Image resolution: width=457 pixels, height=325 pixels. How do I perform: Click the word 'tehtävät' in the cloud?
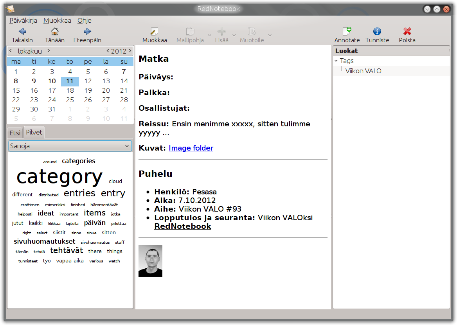(x=67, y=250)
